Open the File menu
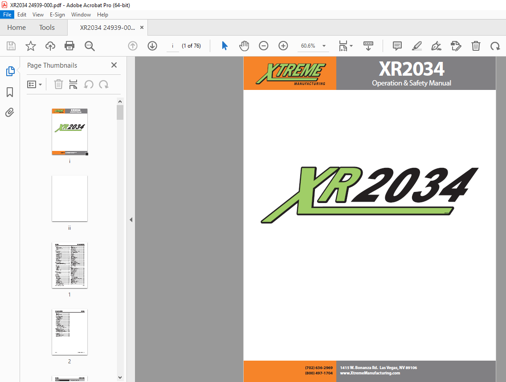The width and height of the screenshot is (506, 382). [7, 15]
